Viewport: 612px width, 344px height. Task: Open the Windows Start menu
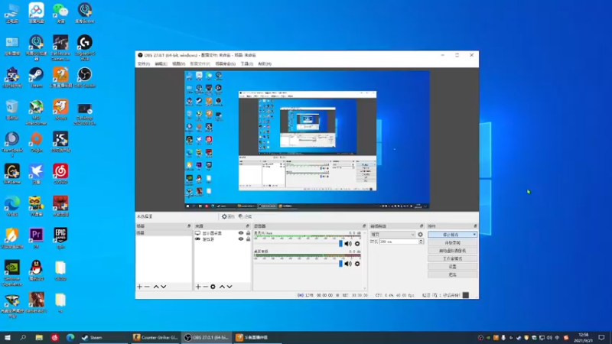8,337
